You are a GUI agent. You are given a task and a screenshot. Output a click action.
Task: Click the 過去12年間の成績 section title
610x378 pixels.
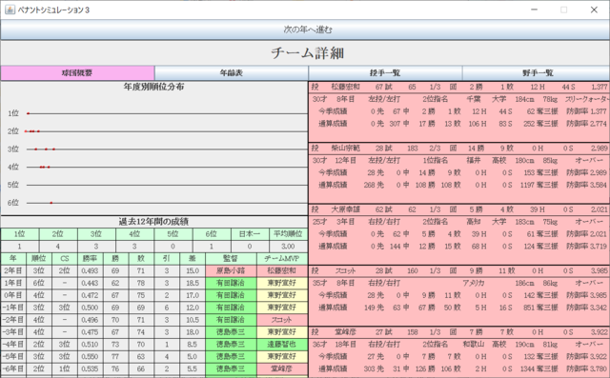153,222
